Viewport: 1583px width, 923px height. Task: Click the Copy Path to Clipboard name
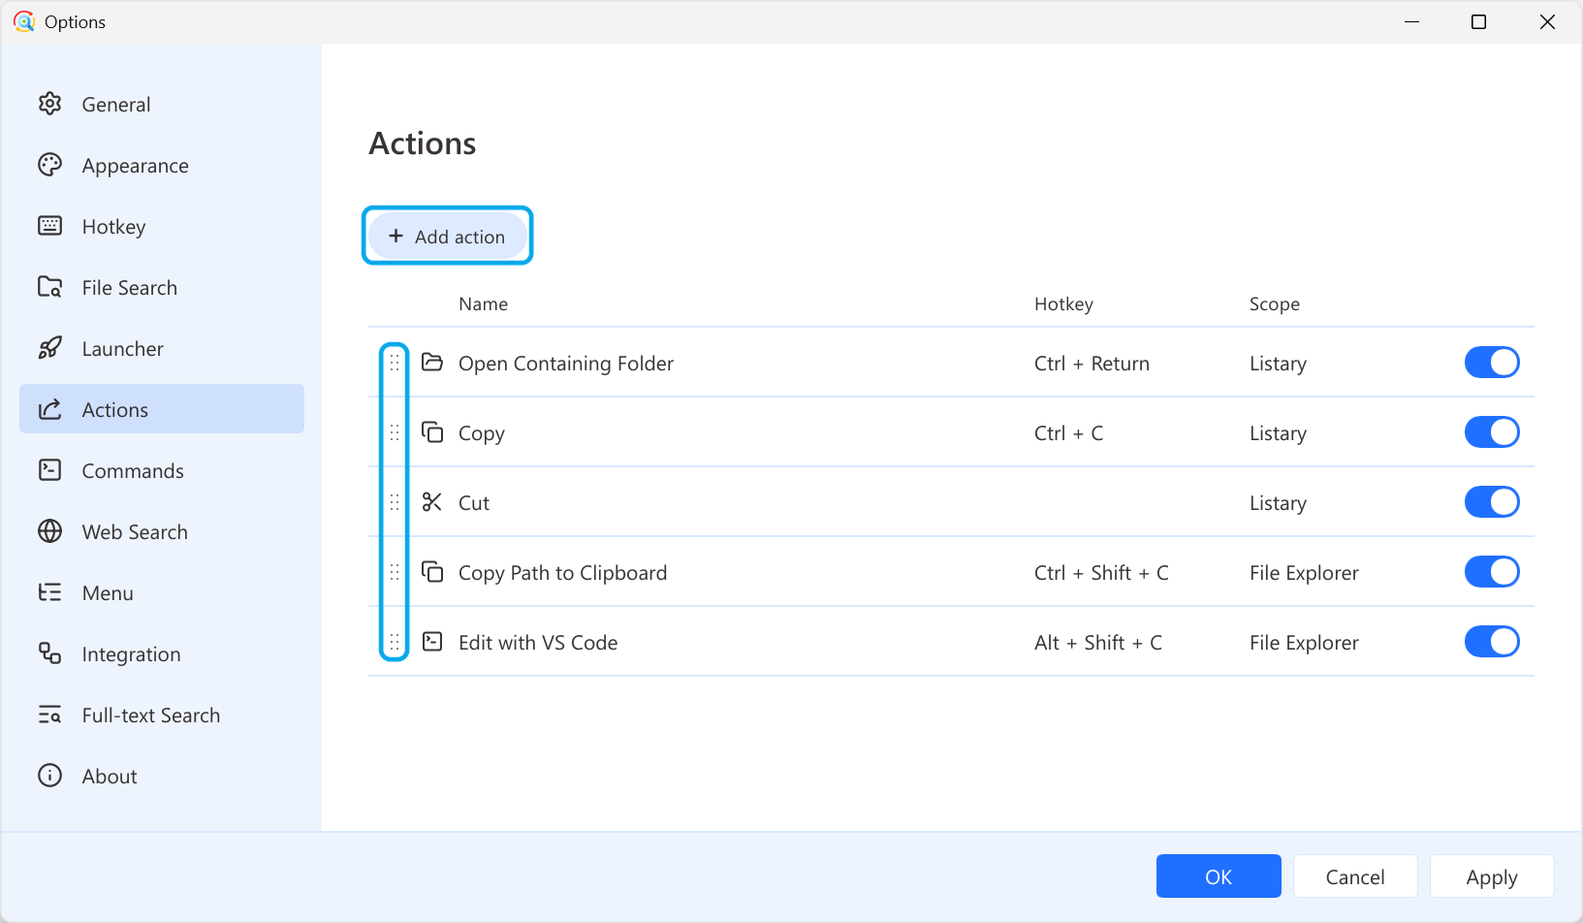(x=562, y=573)
